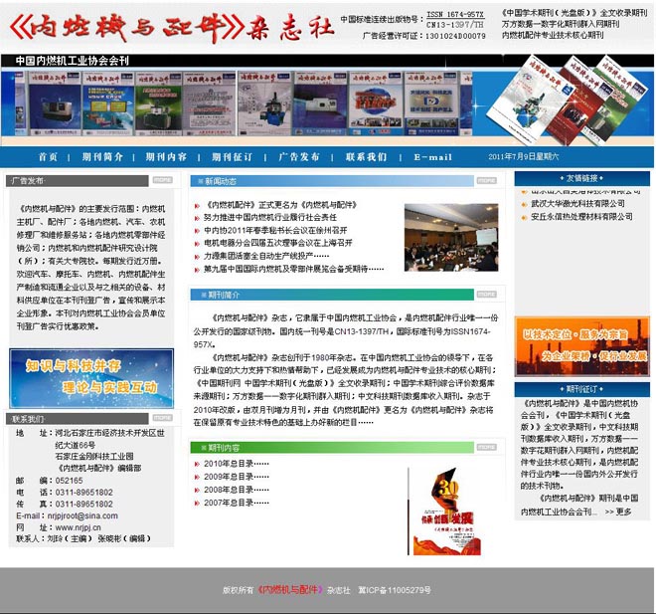This screenshot has width=656, height=614.
Task: Select 期刊内容 in the navigation bar
Action: [166, 157]
